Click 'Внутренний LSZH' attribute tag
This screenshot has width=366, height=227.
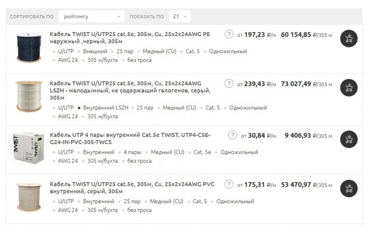tap(106, 108)
